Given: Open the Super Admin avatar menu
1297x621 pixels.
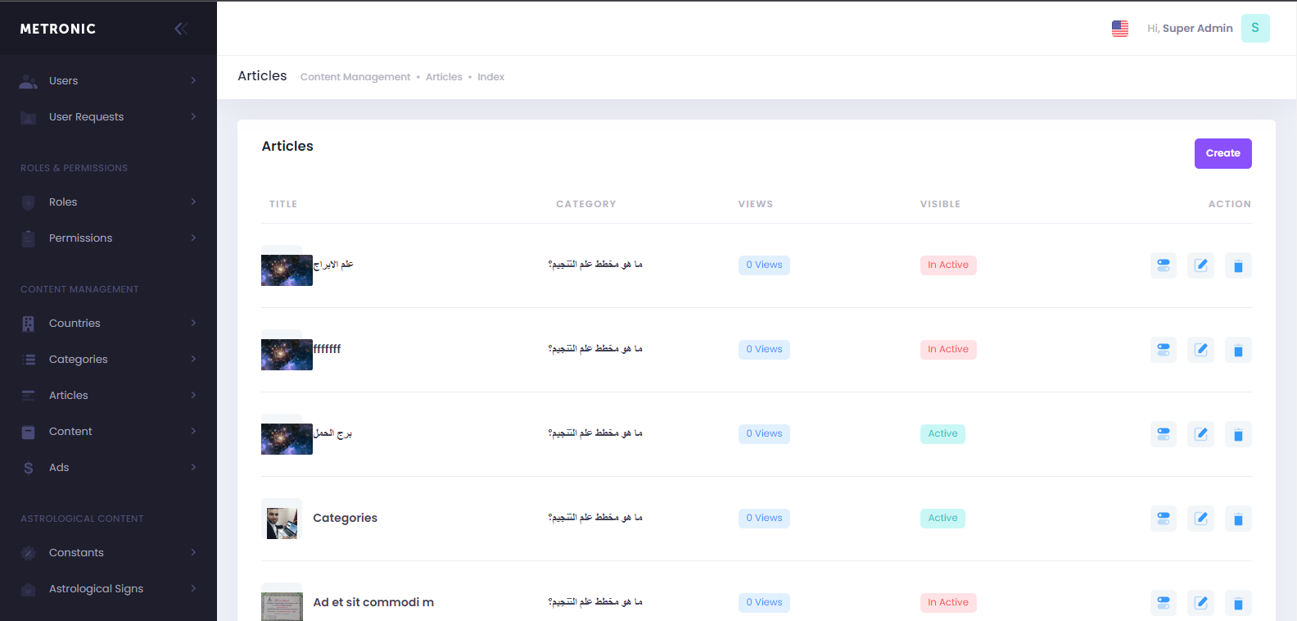Looking at the screenshot, I should tap(1254, 28).
